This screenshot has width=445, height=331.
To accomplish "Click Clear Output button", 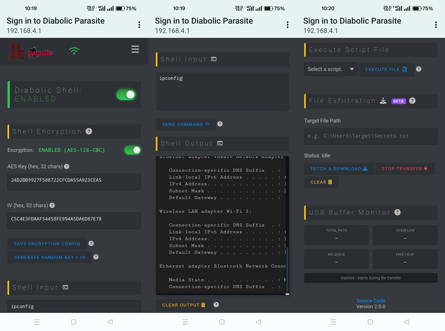I will point(184,305).
